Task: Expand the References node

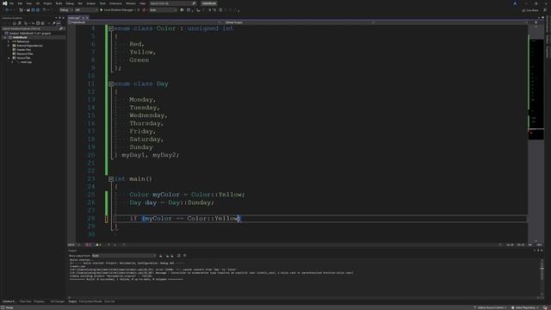Action: tap(9, 41)
